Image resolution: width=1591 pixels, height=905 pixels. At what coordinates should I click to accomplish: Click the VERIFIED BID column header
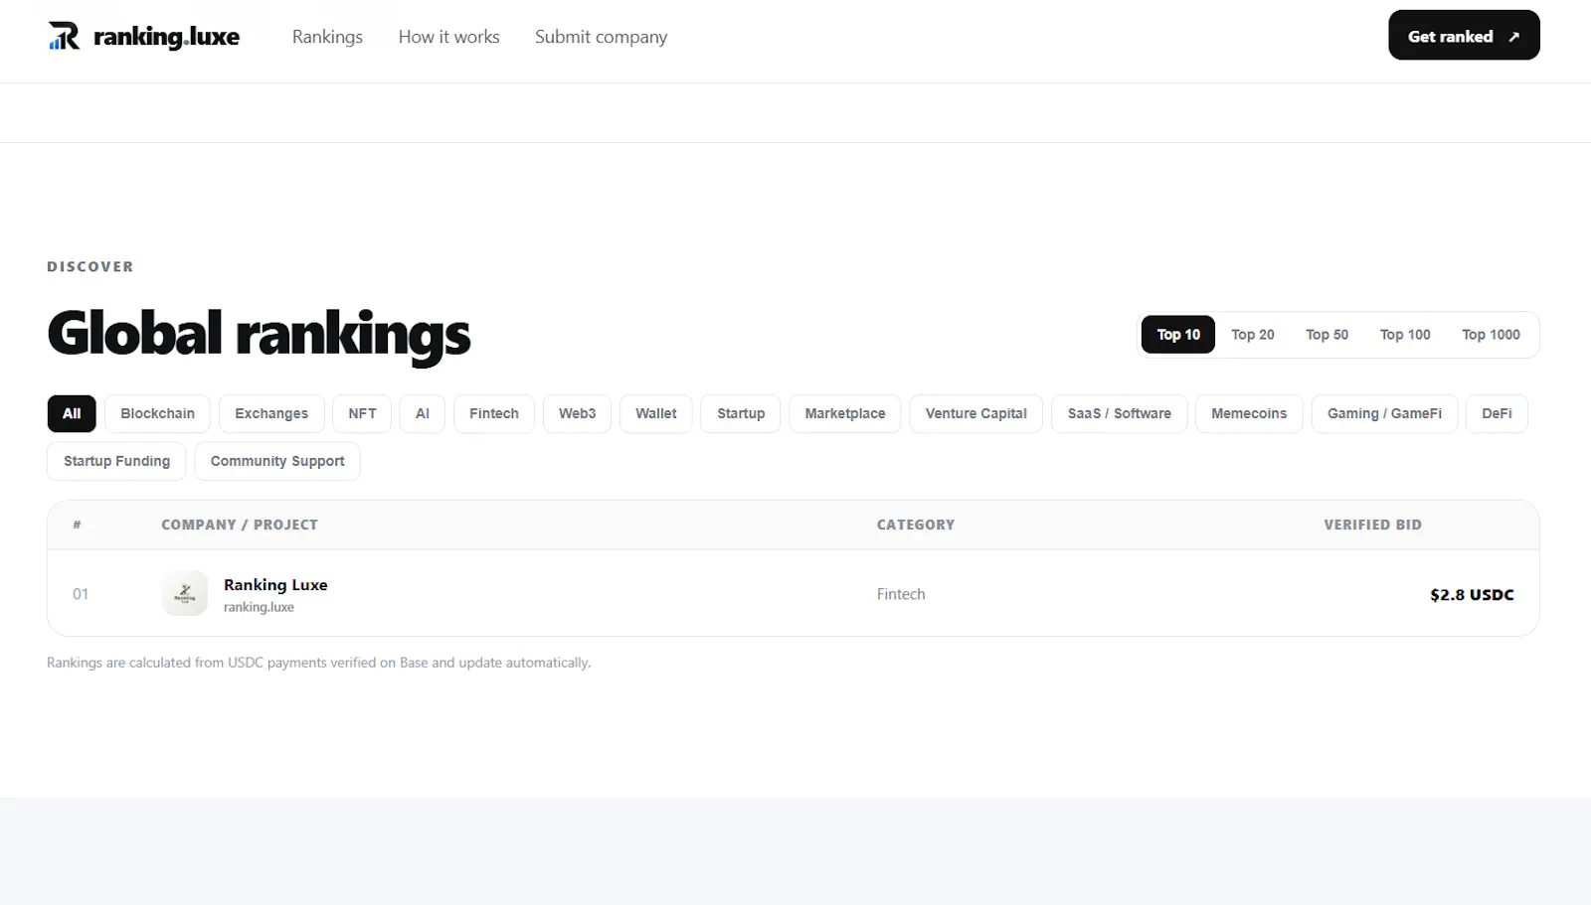click(1372, 525)
